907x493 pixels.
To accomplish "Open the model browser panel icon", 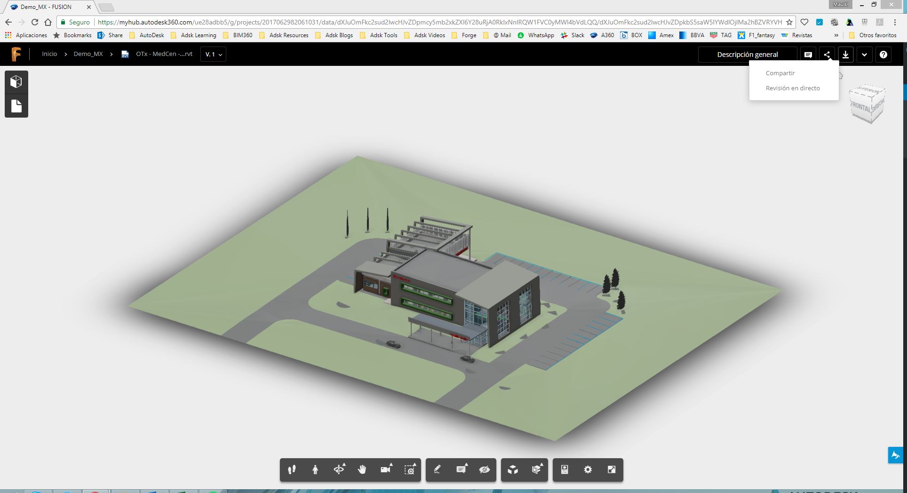I will coord(16,81).
